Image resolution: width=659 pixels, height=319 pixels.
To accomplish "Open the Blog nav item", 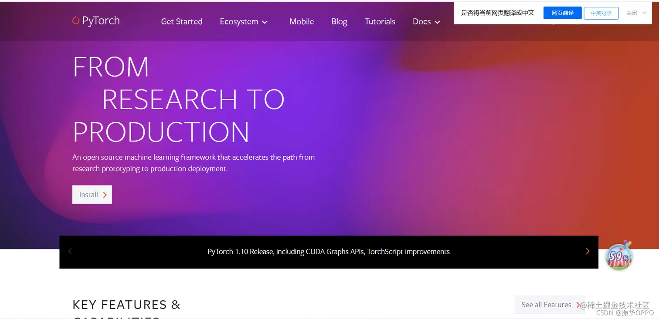I will click(339, 21).
